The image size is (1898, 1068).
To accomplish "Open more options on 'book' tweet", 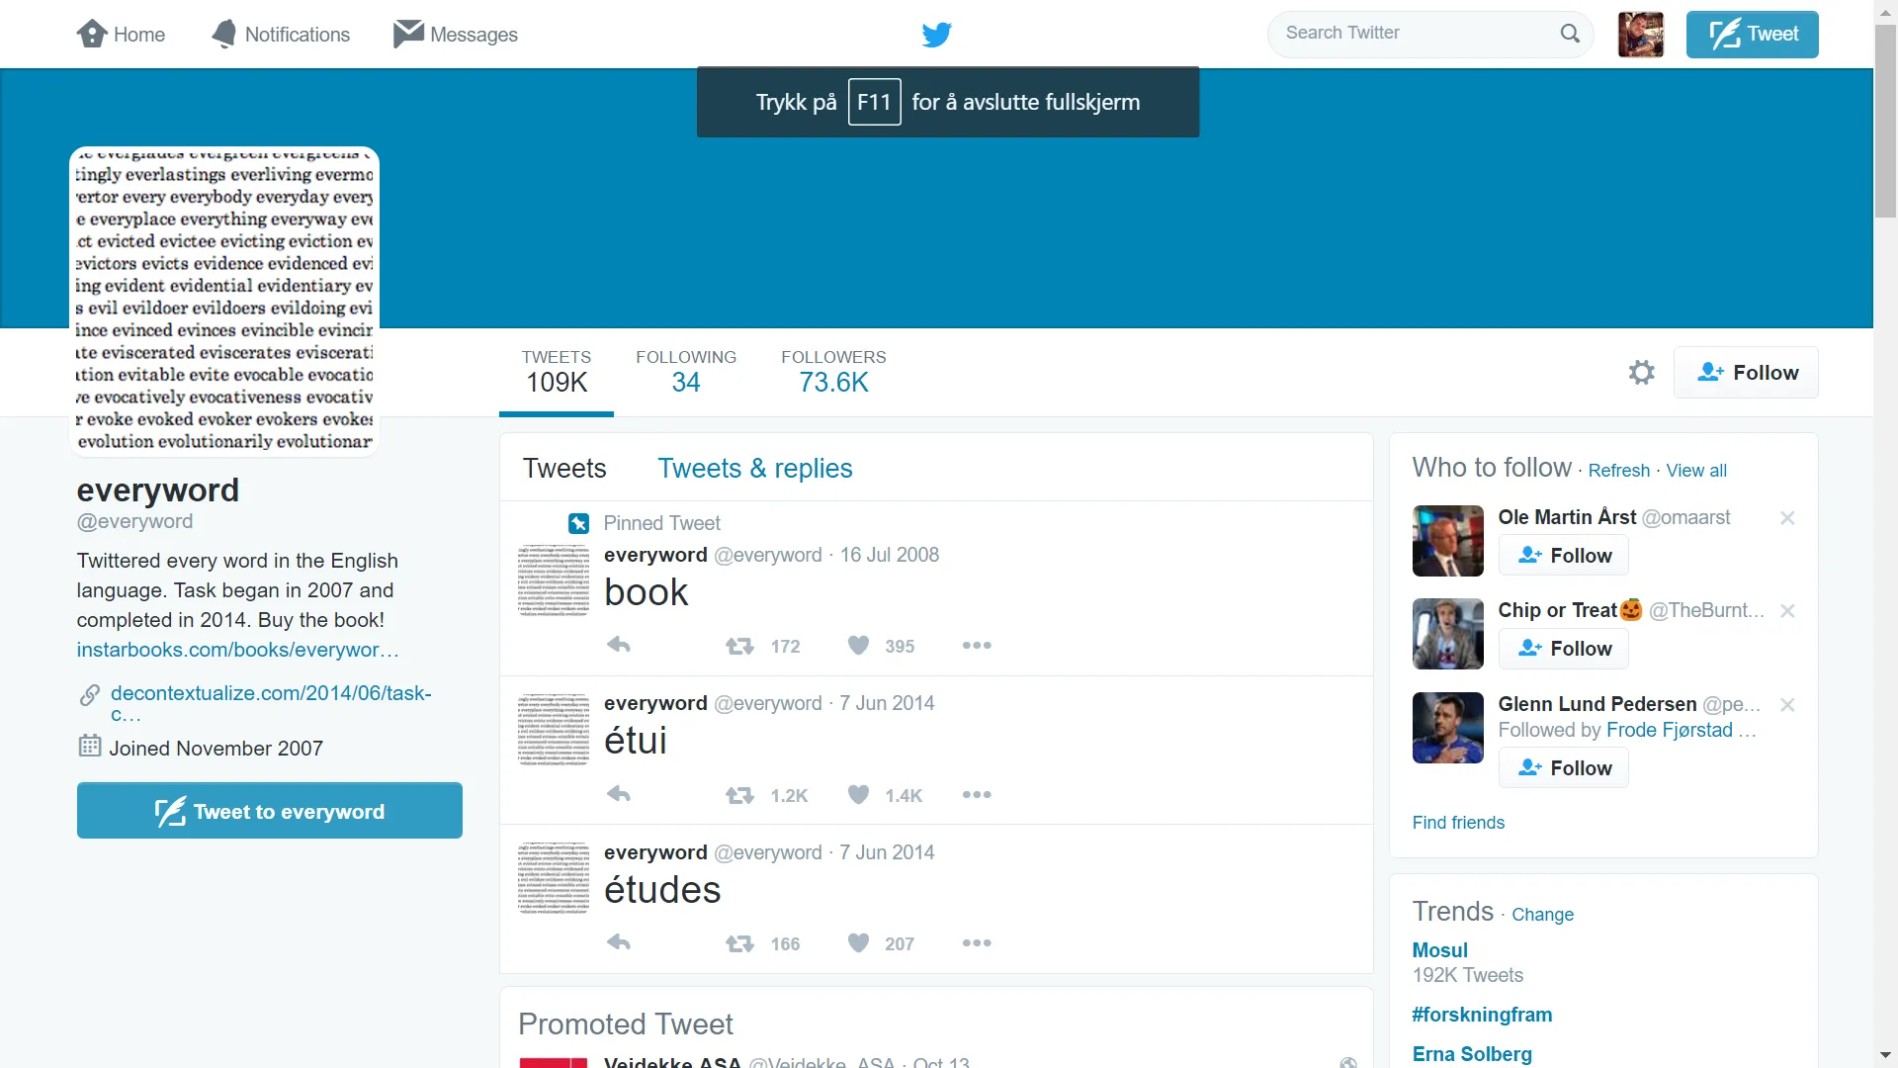I will pyautogui.click(x=976, y=646).
